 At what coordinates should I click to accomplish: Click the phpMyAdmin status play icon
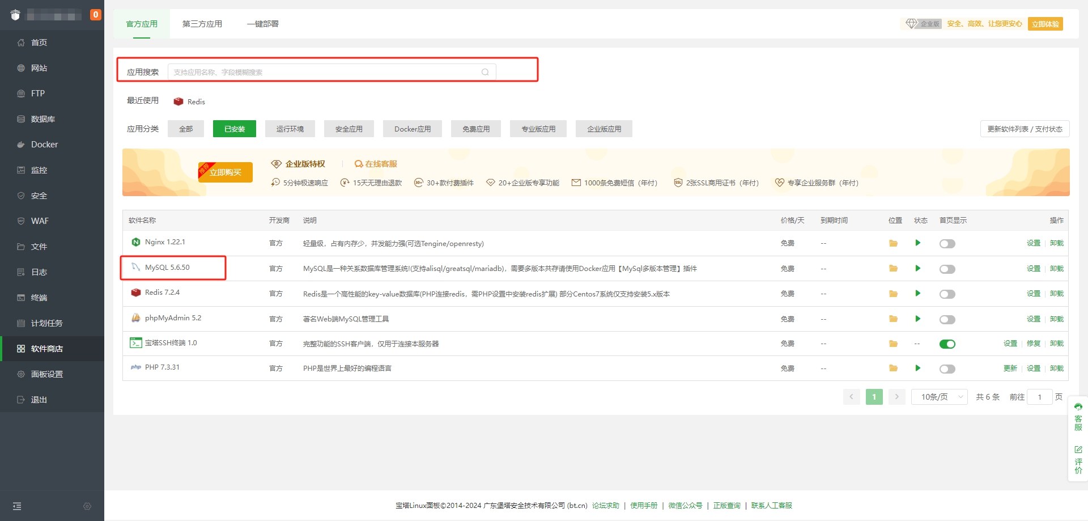point(917,319)
